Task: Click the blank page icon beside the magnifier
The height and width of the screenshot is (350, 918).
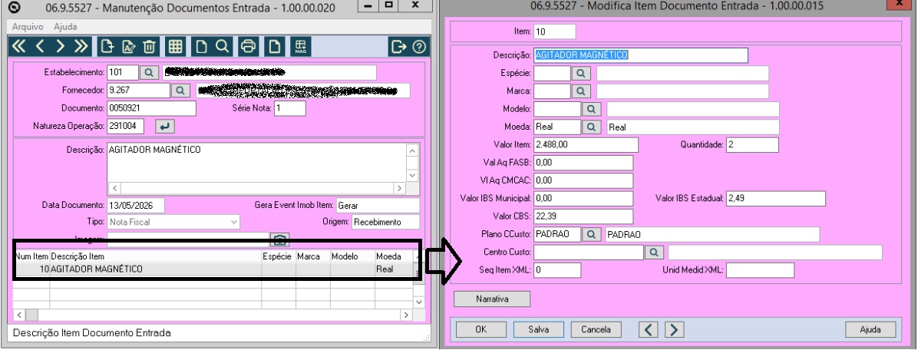Action: point(201,46)
